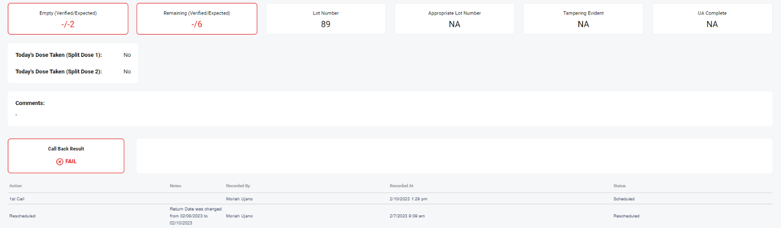Click the Recorded At column header

click(x=401, y=186)
